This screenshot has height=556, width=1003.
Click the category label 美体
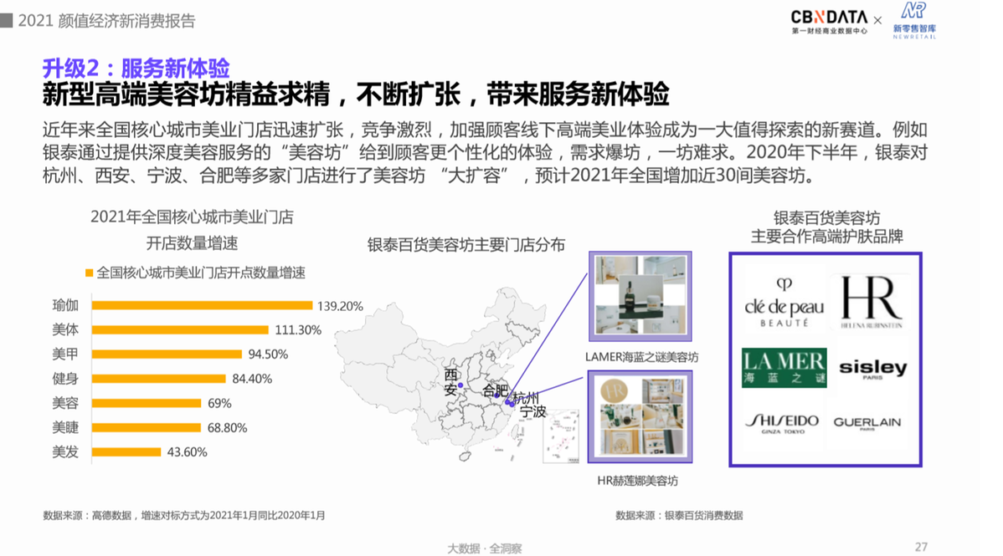coord(65,329)
